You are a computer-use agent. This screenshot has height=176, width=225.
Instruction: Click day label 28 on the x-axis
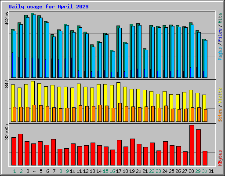click(x=191, y=171)
